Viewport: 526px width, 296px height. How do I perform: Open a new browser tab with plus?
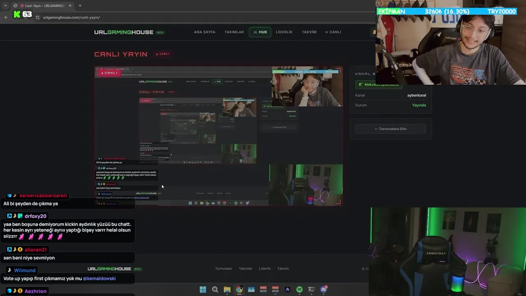[80, 6]
